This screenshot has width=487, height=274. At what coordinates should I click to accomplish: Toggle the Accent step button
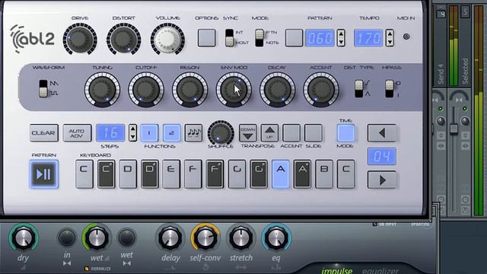(x=291, y=133)
